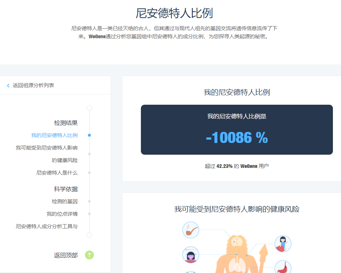341x273 pixels.
Task: Click the 检测结果 section heading
Action: point(66,123)
